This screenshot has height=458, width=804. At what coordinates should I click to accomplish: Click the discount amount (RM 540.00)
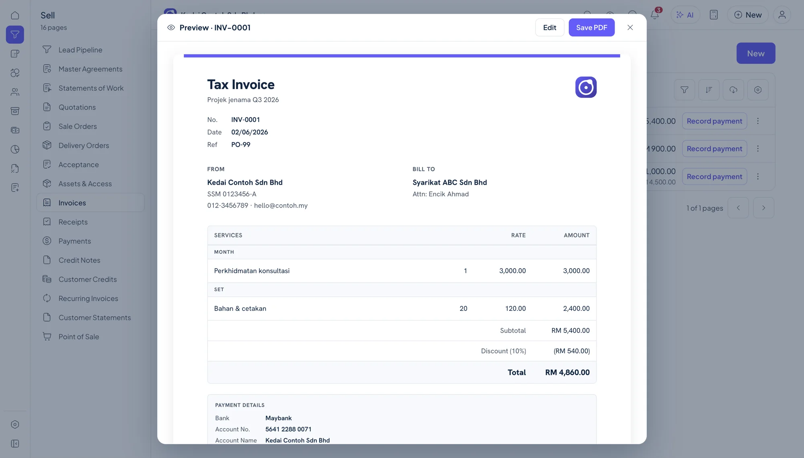[x=572, y=351]
